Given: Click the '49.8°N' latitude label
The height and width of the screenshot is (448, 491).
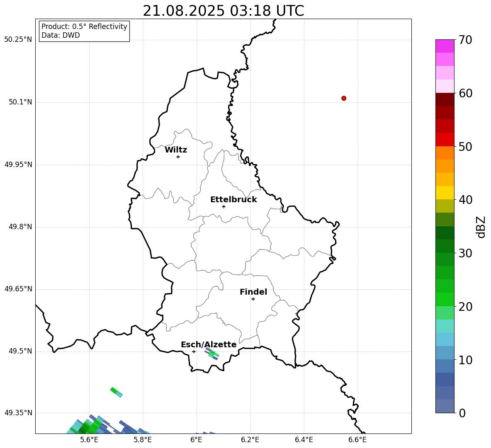Looking at the screenshot, I should [x=20, y=227].
